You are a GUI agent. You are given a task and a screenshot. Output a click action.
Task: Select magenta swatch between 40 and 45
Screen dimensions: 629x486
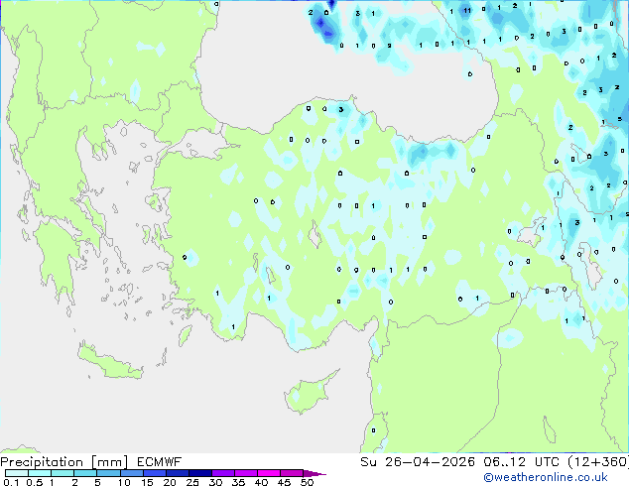(269, 473)
